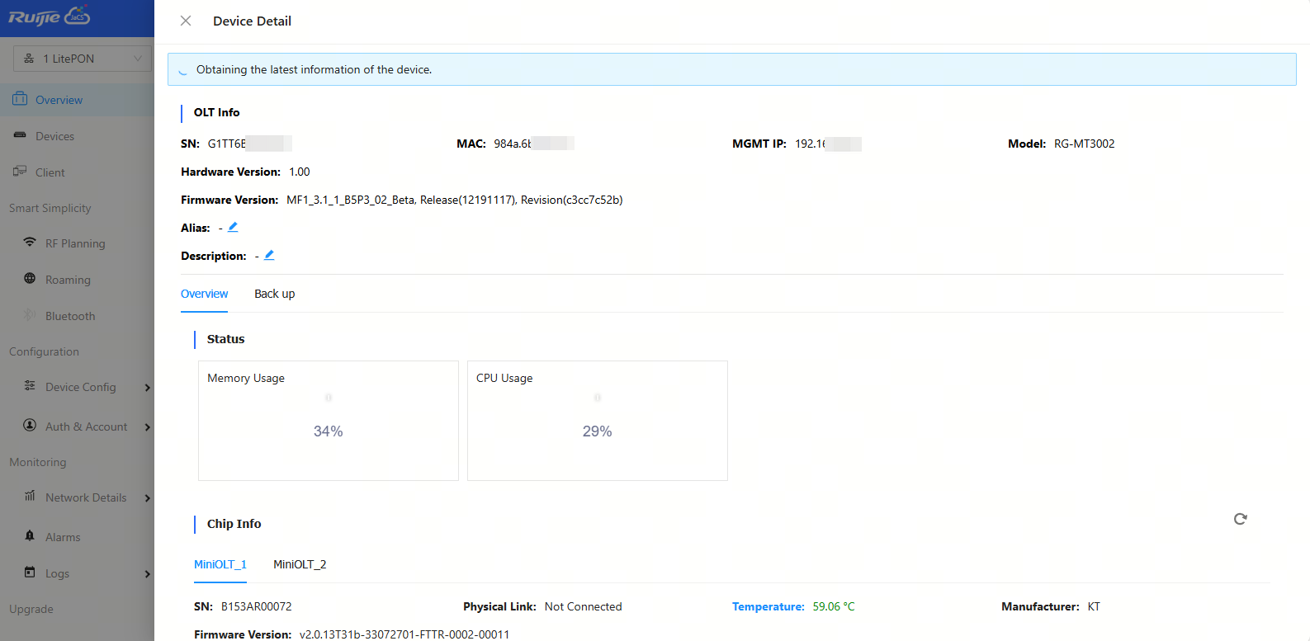The width and height of the screenshot is (1310, 641).
Task: Expand the Device Config submenu
Action: [147, 388]
